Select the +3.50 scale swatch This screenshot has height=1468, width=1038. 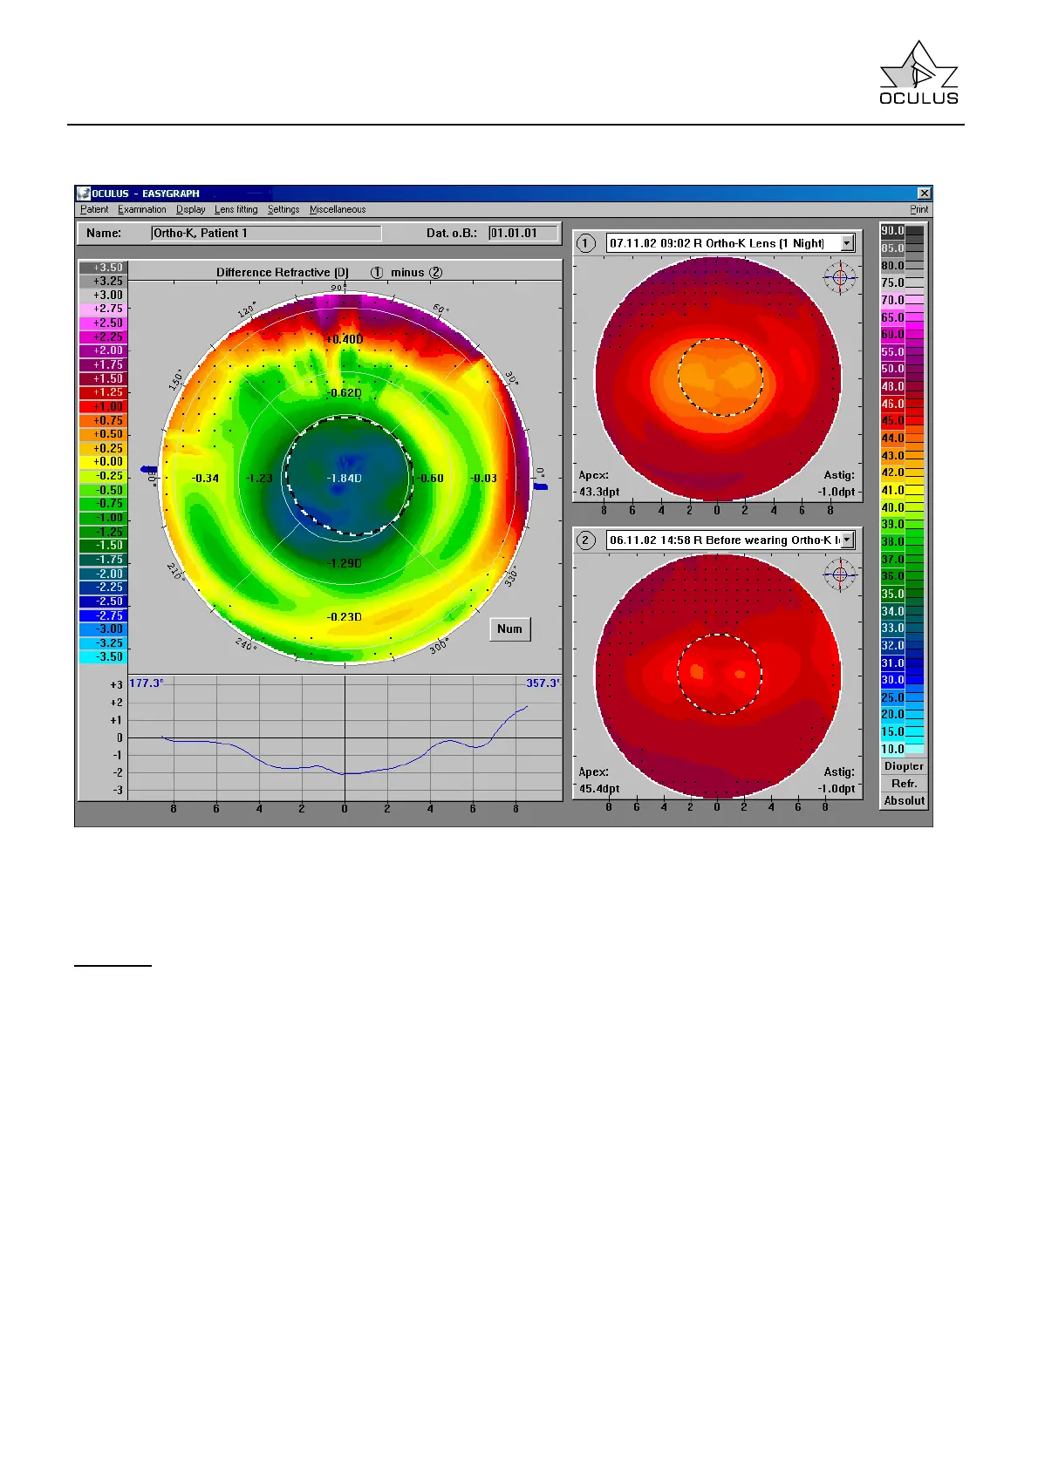click(103, 268)
